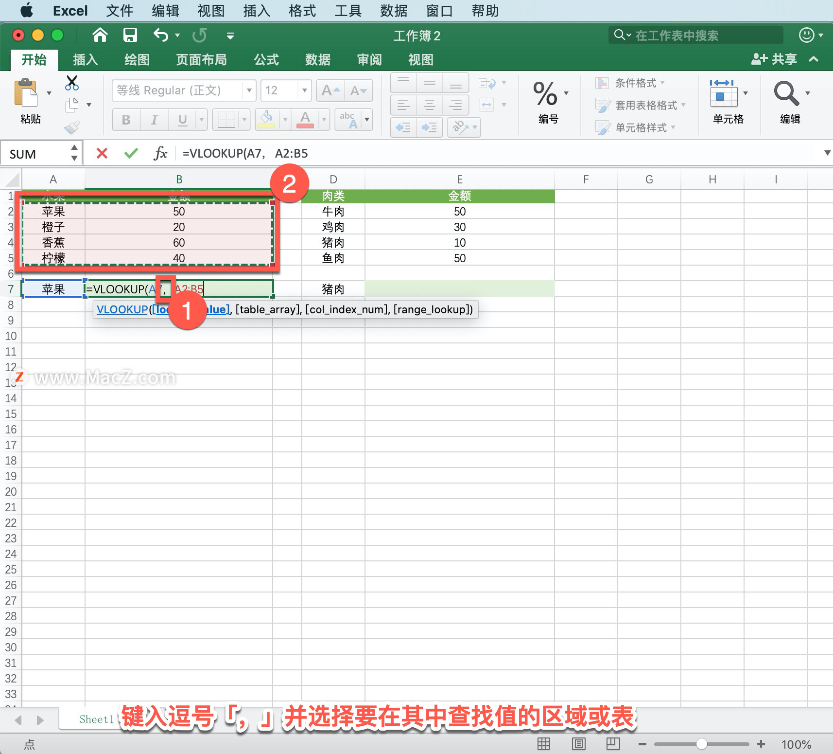The image size is (833, 754).
Task: Open the 工具 menu in menu bar
Action: point(348,11)
